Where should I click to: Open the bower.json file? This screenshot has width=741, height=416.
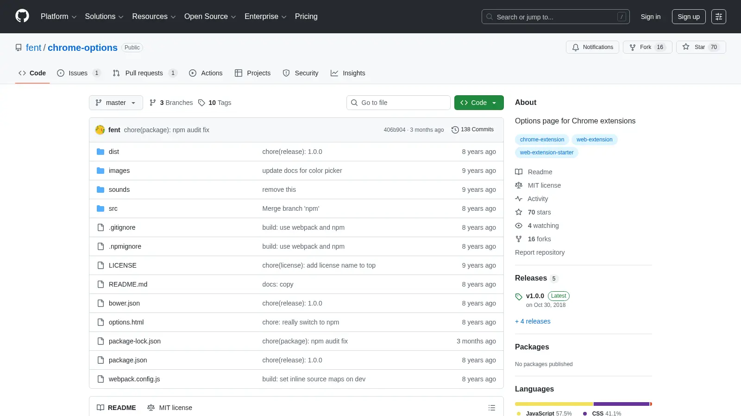124,303
